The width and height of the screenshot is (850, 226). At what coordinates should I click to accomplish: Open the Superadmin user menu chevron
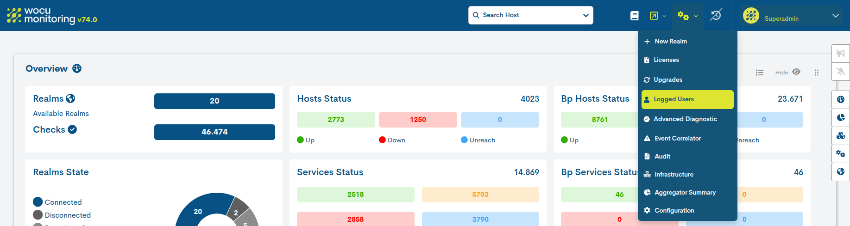836,16
